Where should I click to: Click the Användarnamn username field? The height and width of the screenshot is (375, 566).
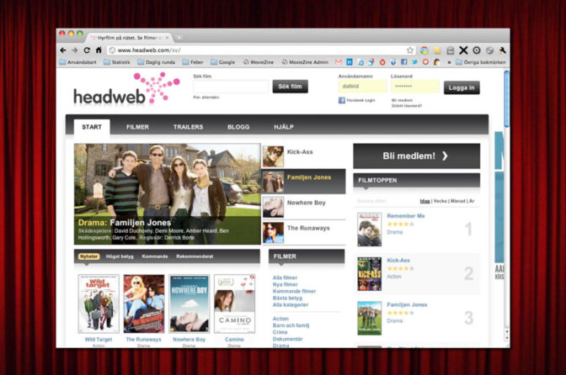(x=362, y=87)
